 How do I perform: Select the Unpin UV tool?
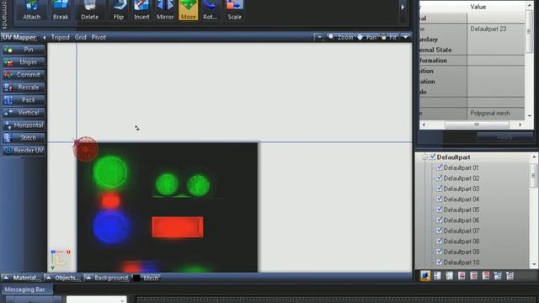tap(24, 62)
